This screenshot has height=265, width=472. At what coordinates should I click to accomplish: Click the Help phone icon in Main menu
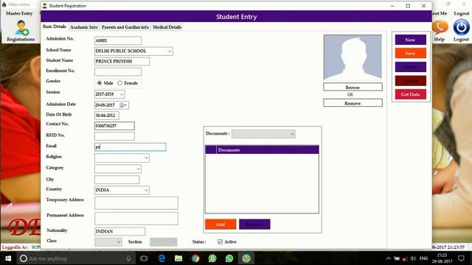coord(440,28)
